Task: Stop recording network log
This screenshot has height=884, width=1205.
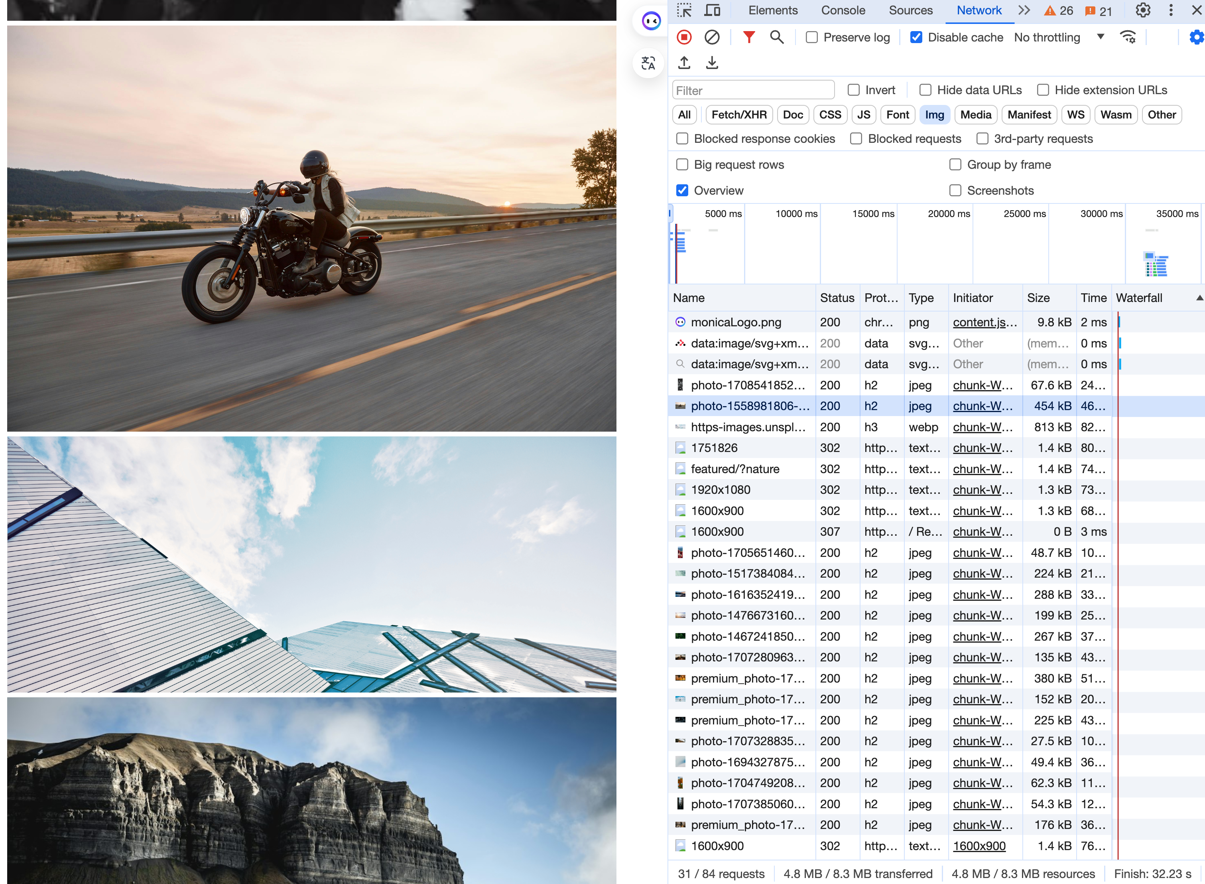Action: point(684,37)
